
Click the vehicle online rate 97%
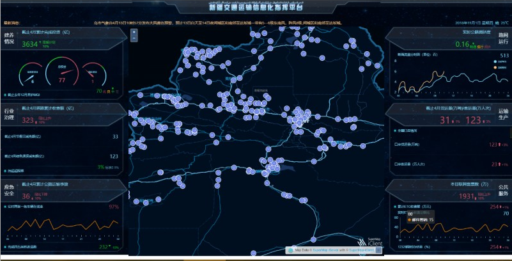114,207
